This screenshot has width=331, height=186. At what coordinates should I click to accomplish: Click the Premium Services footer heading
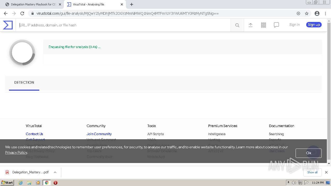(223, 126)
